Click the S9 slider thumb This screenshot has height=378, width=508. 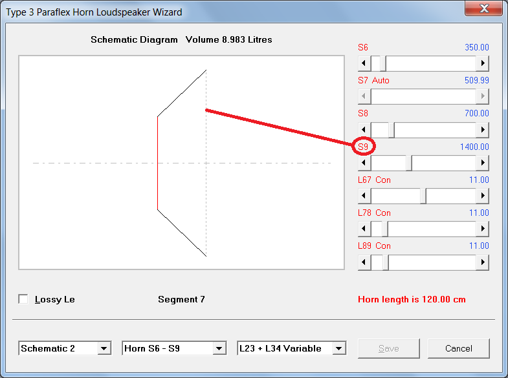coord(409,163)
